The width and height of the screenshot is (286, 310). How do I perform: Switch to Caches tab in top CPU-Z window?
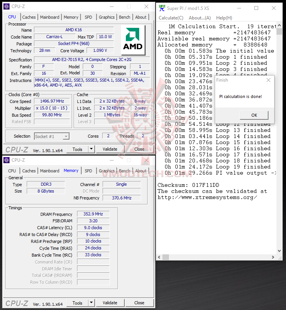coord(29,17)
